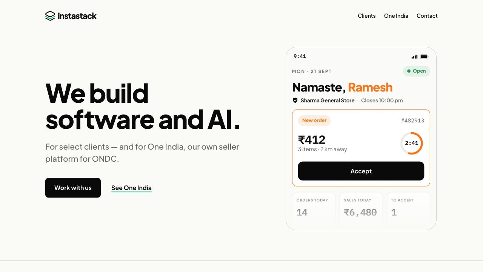Click the 'Closes 10:00 pm' text

tap(382, 100)
